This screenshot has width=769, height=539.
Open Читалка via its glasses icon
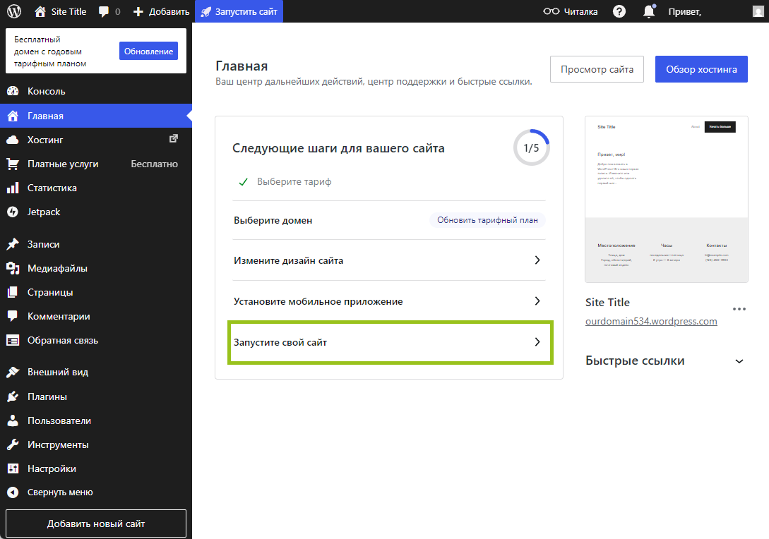pos(552,11)
